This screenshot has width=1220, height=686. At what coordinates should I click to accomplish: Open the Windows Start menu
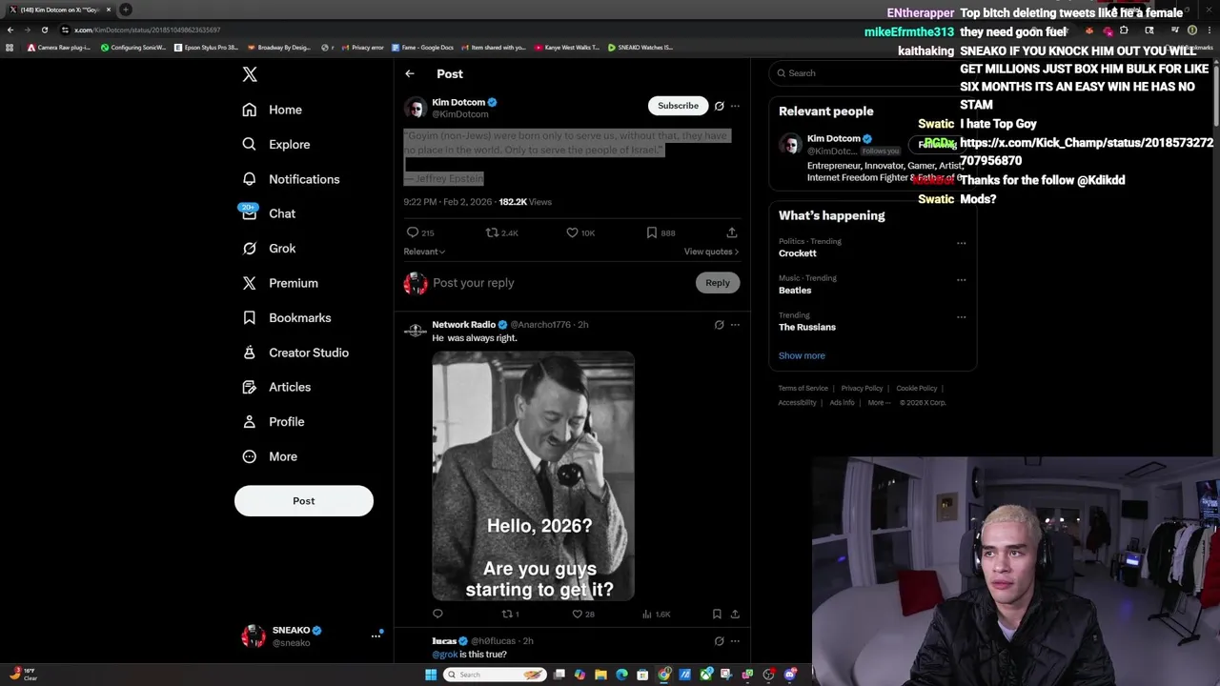(x=431, y=675)
